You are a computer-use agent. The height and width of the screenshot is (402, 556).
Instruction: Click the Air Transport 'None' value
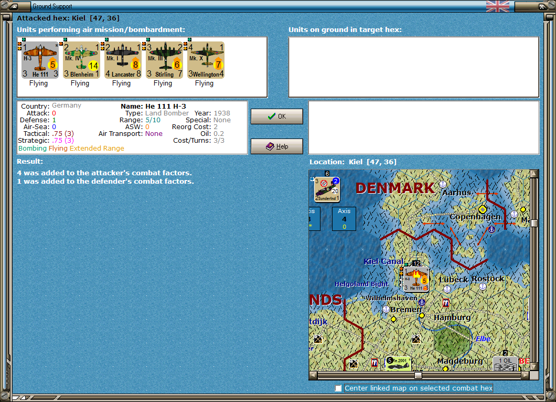click(x=154, y=134)
